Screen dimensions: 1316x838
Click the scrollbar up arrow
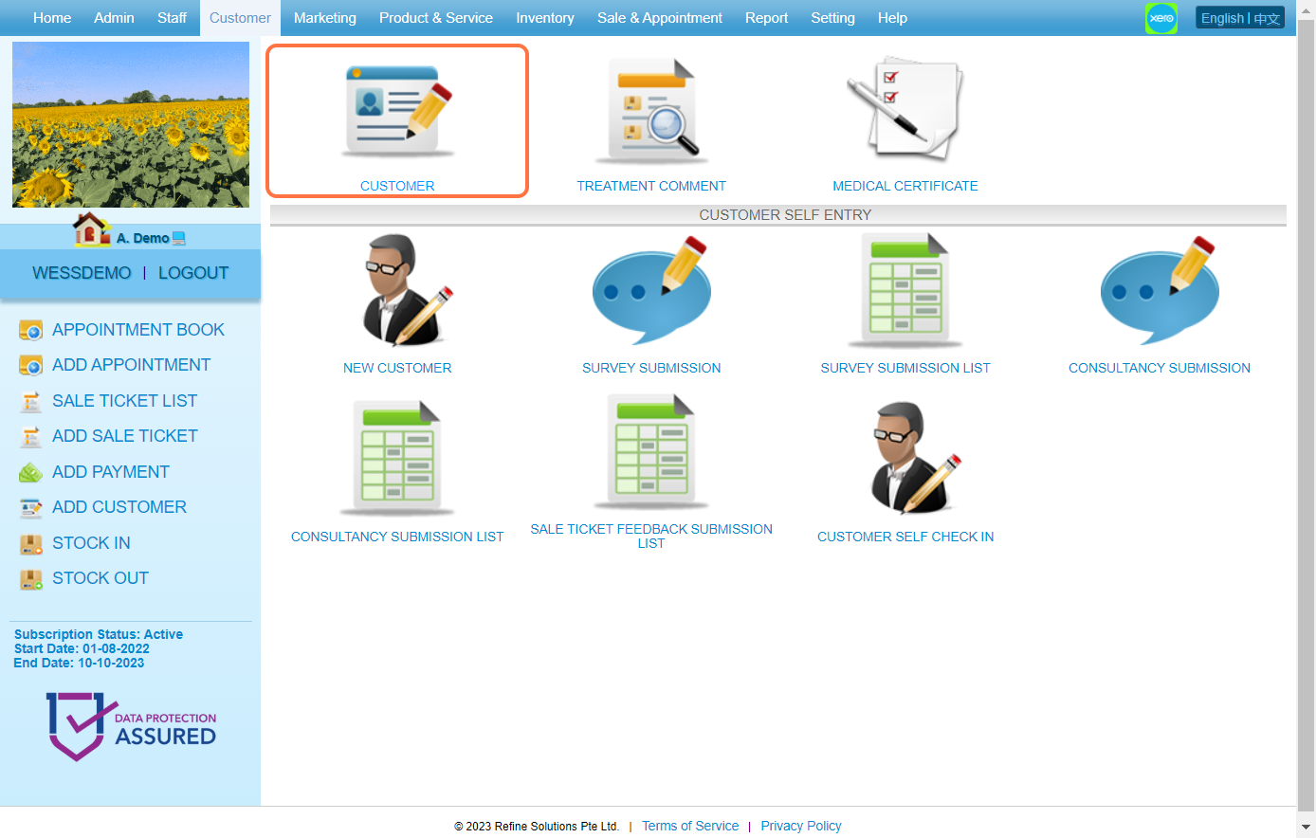(1306, 9)
